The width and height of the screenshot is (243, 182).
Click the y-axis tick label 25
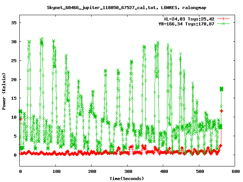click(14, 61)
